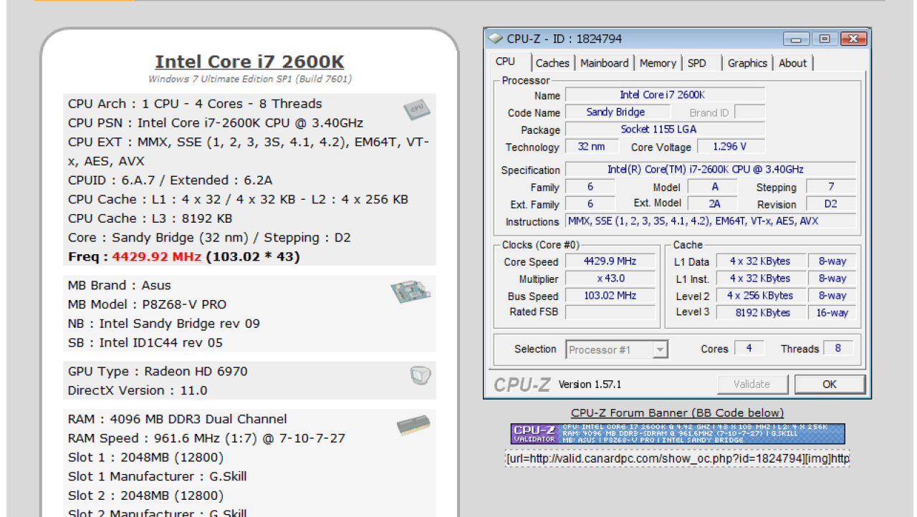Viewport: 917px width, 517px height.
Task: Click the 'MB Model : P8Z68-V PRO' line
Action: tap(147, 304)
